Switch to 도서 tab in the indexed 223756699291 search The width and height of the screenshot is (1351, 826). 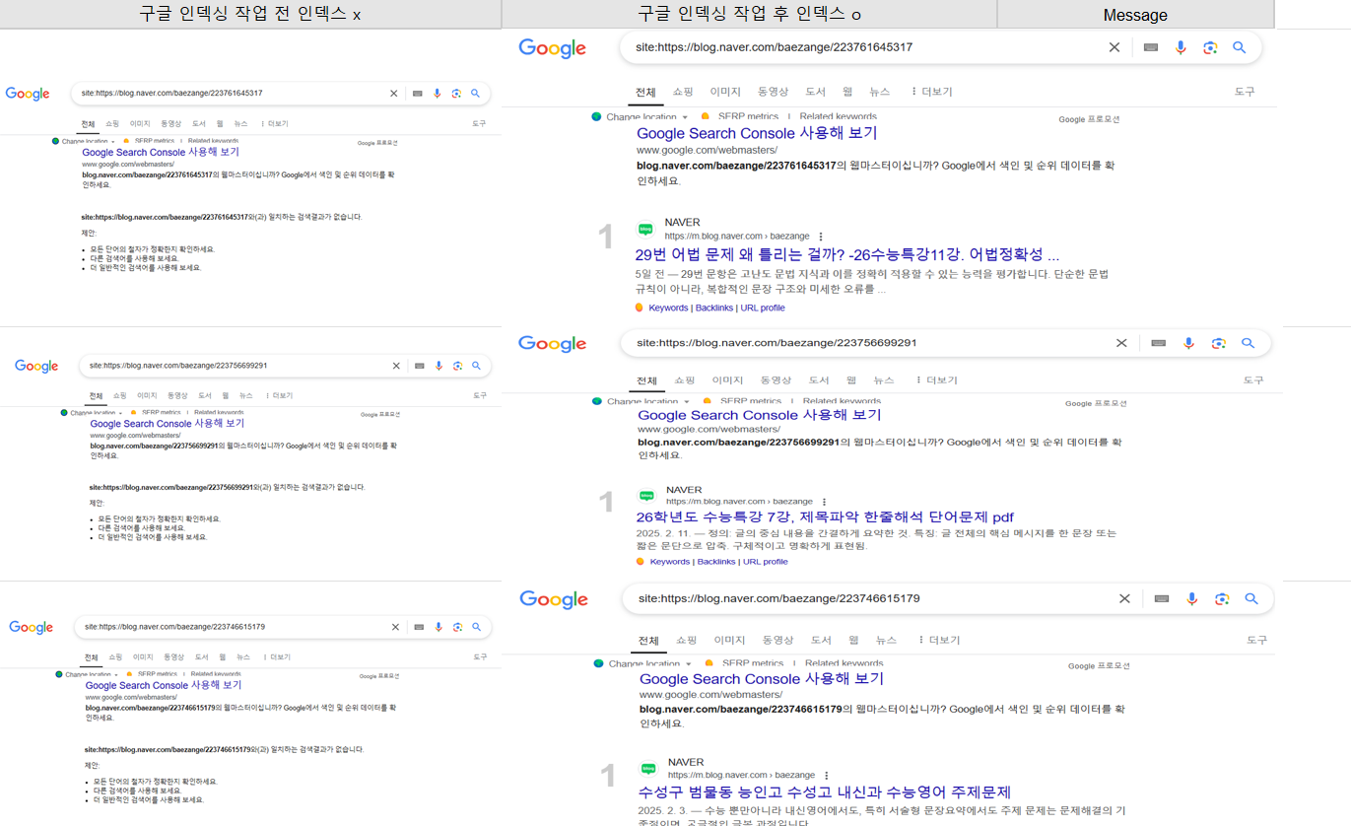[x=819, y=380]
